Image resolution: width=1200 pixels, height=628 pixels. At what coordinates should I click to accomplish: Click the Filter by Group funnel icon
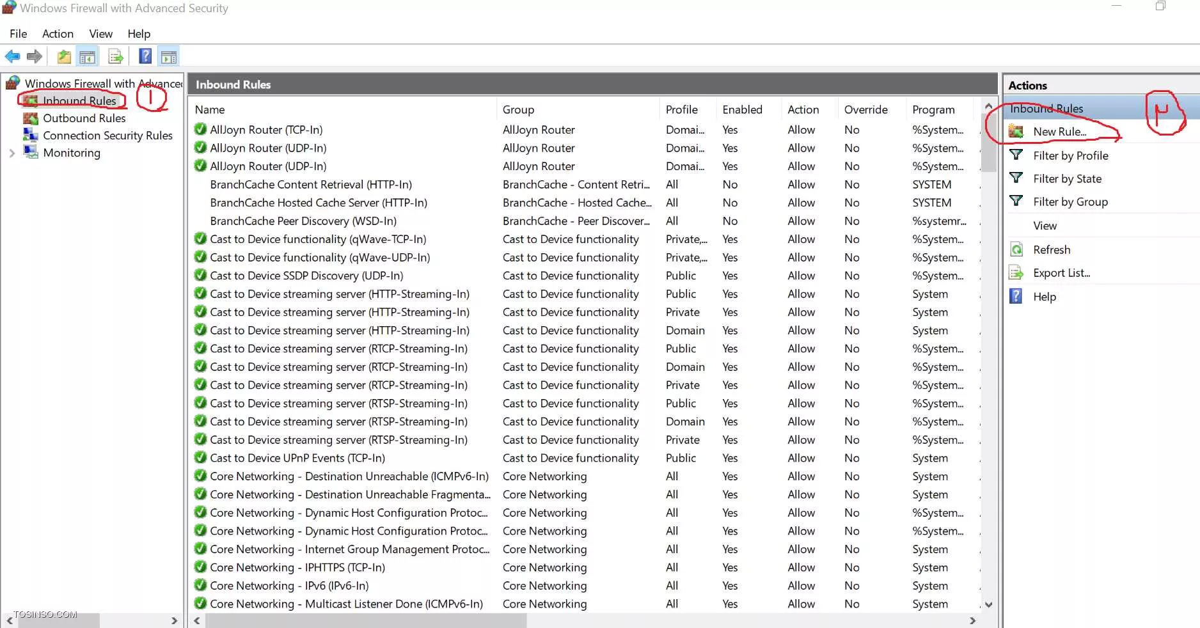point(1016,201)
